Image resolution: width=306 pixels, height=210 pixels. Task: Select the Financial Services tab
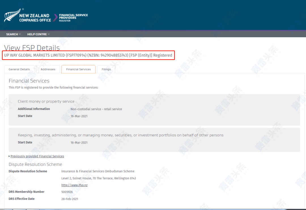click(x=78, y=69)
